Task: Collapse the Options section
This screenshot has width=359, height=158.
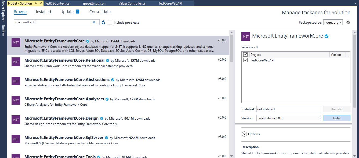Action: 244,134
